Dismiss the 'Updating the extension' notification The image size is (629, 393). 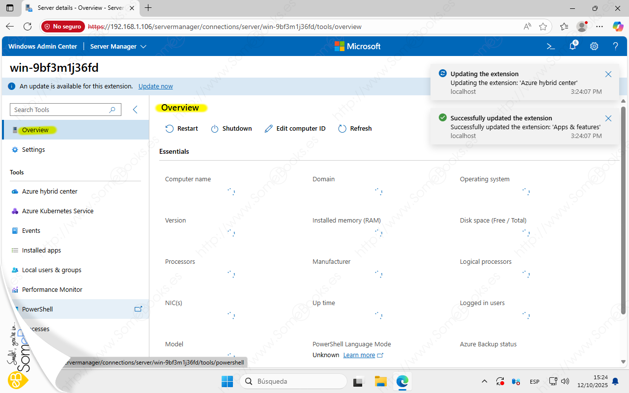[608, 74]
